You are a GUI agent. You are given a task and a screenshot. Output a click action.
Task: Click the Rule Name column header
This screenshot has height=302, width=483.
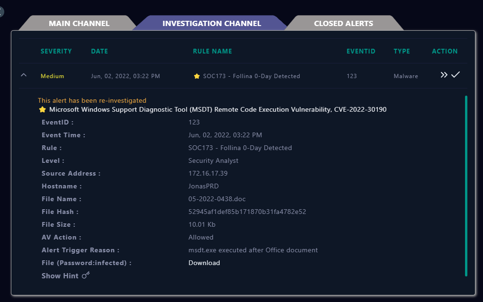(212, 51)
